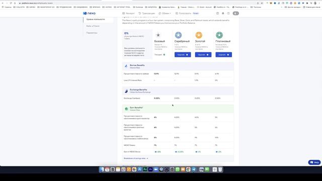Screen dimensions: 322x181
Task: Open the user profile avatar menu
Action: click(x=236, y=14)
